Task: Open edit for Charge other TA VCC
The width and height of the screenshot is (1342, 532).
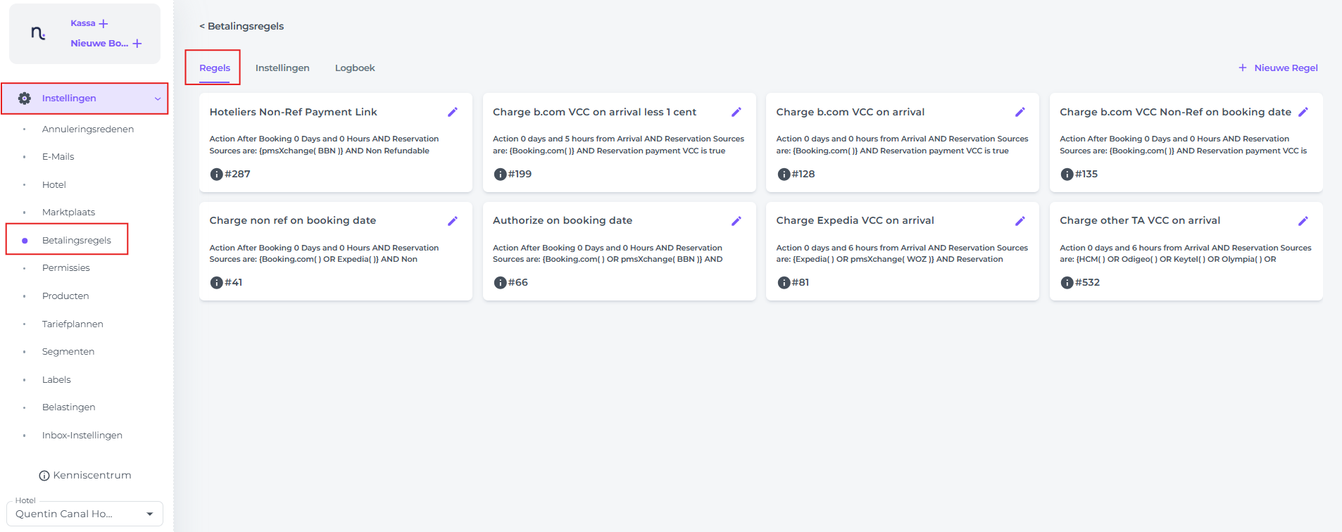Action: [x=1303, y=221]
